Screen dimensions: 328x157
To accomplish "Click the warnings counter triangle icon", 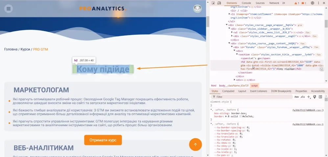I will tap(297, 3).
